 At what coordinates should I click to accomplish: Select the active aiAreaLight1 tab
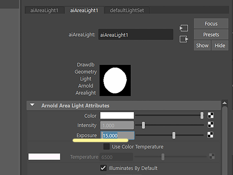(x=84, y=11)
